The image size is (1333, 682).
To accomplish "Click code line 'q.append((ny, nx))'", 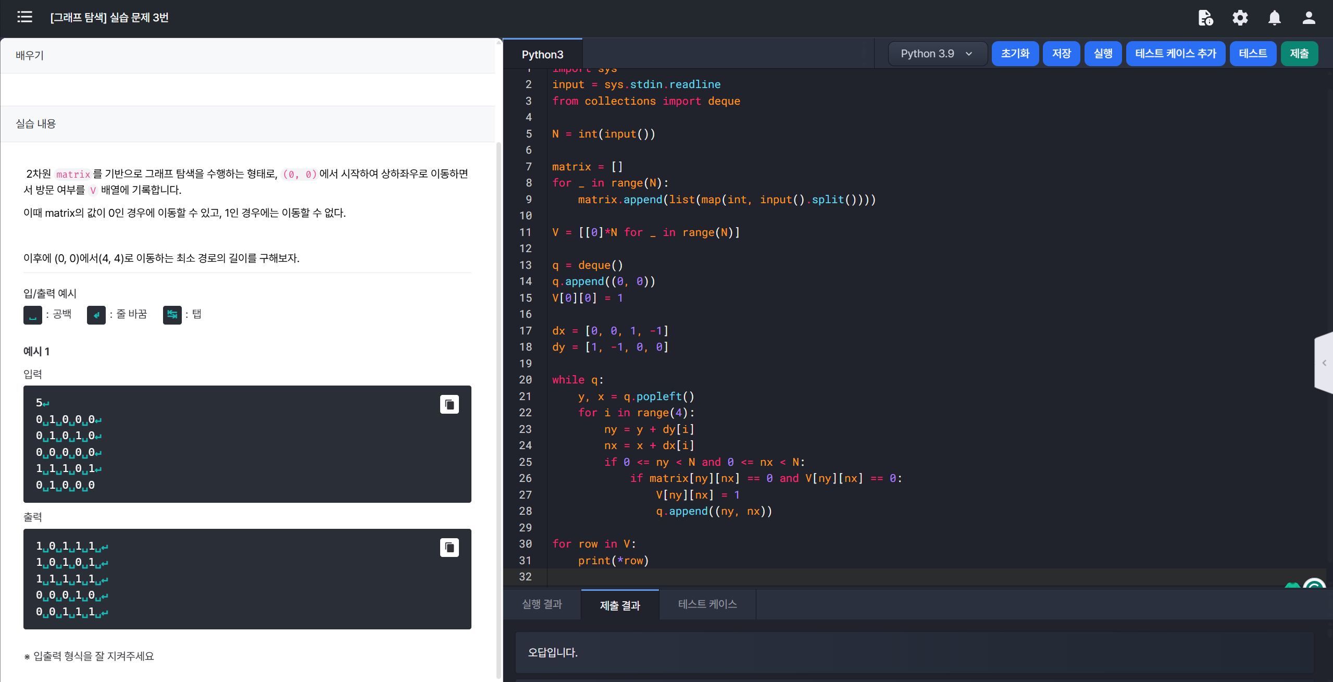I will (714, 511).
